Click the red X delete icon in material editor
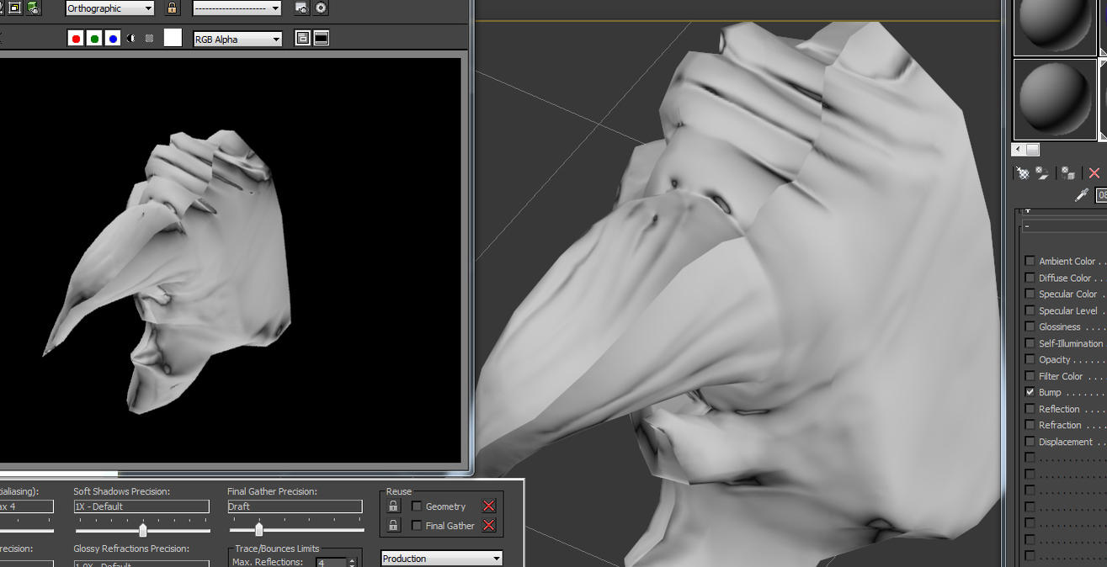 [x=1094, y=172]
